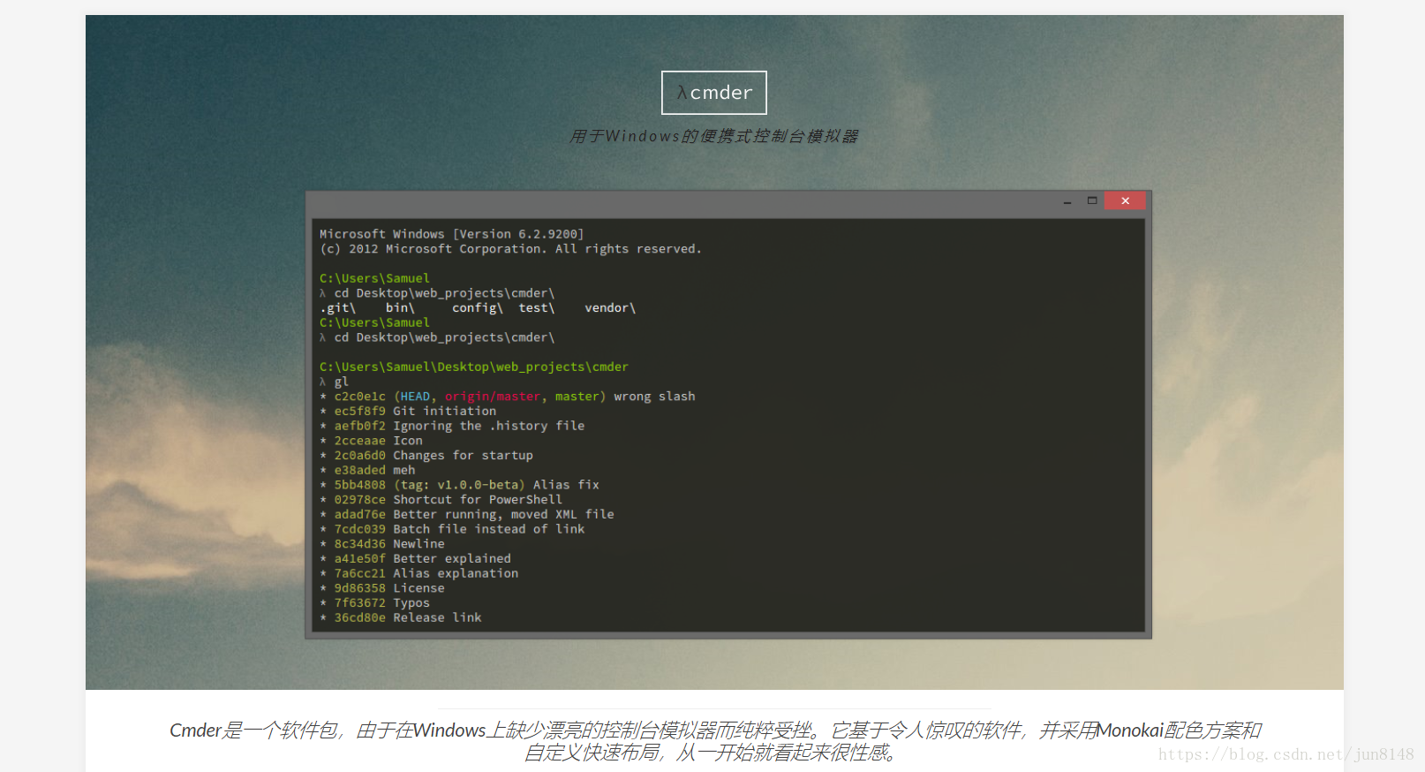Click commit '8c34d36 Newline'

(382, 544)
